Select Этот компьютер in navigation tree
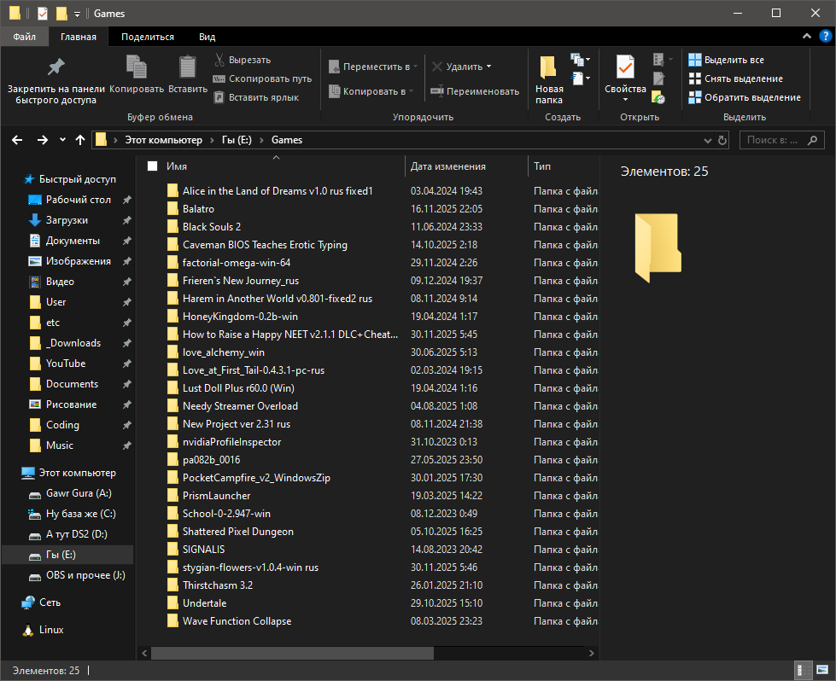 [x=69, y=473]
